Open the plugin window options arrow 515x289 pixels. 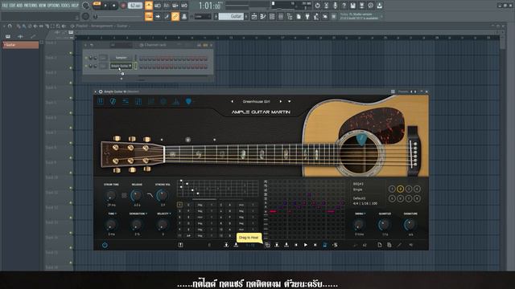point(95,92)
